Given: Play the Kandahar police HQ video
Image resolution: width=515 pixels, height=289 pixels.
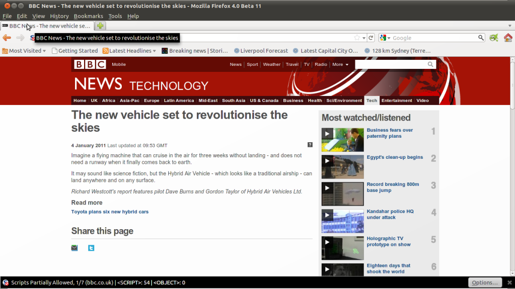Looking at the screenshot, I should coord(327,215).
